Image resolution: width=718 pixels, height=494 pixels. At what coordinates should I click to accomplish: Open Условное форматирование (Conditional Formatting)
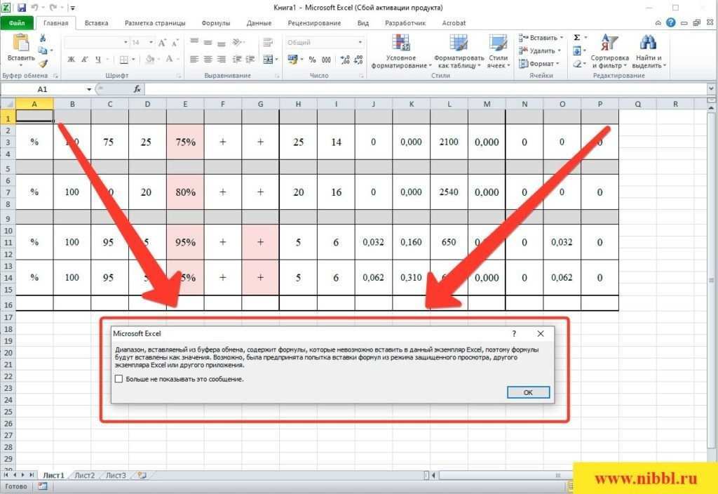[x=401, y=49]
